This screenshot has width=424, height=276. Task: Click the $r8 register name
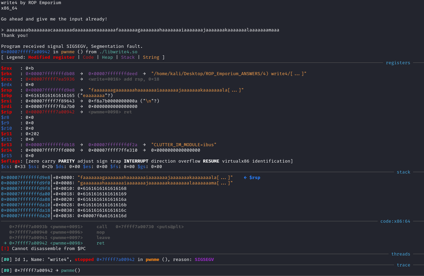click(x=5, y=118)
